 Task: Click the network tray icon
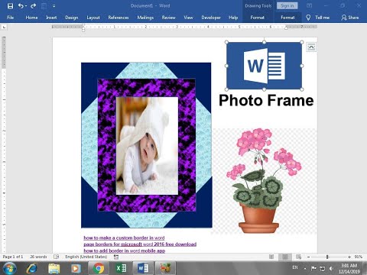tap(323, 268)
